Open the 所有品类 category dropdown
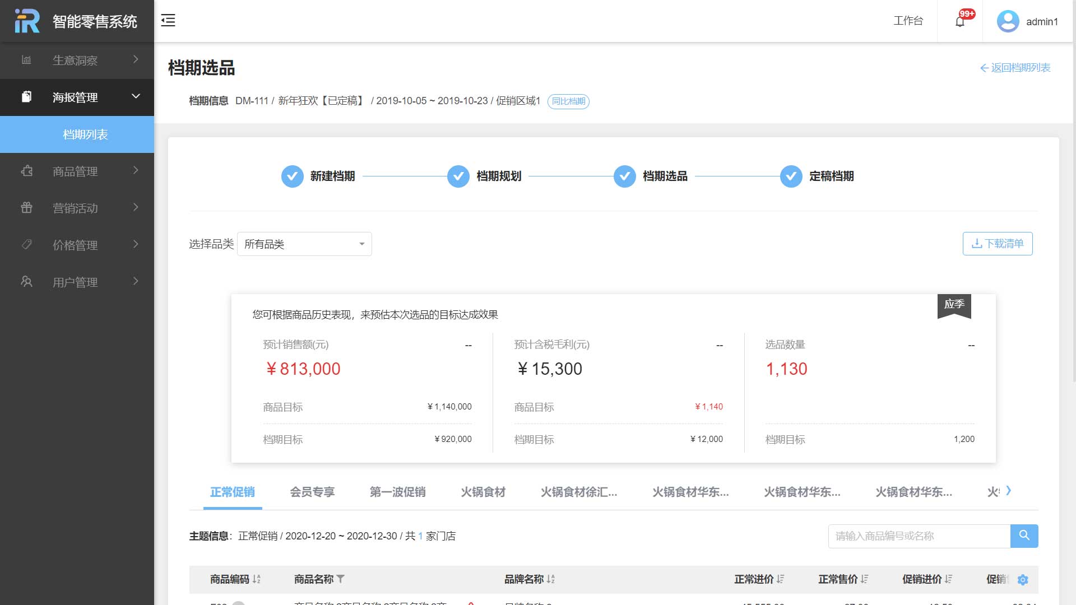The height and width of the screenshot is (605, 1076). pos(304,244)
